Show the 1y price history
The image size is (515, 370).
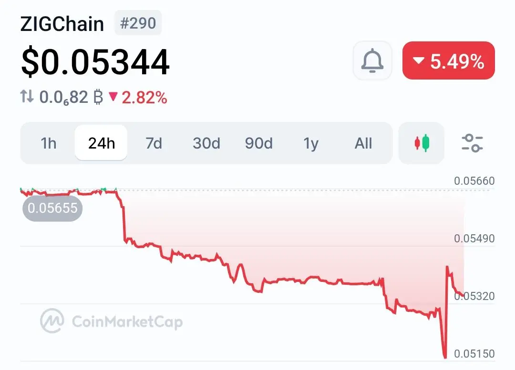311,143
